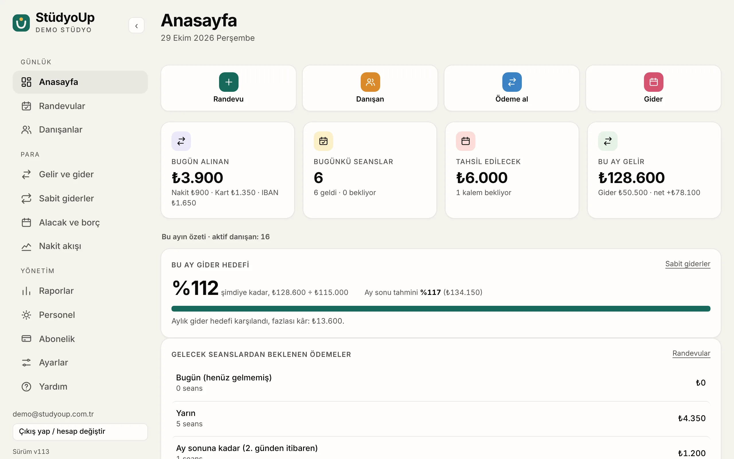The width and height of the screenshot is (734, 459).
Task: Click the StüdyoUp logo icon
Action: 21,23
